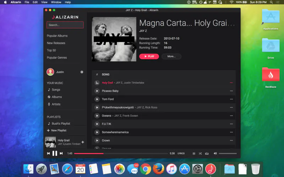The width and height of the screenshot is (284, 177).
Task: Open settings gear next to Justin
Action: pyautogui.click(x=82, y=72)
